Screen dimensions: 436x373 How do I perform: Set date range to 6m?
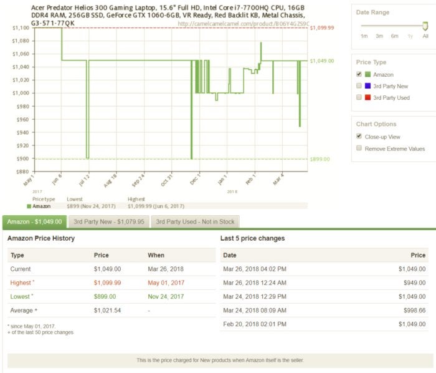pos(394,36)
